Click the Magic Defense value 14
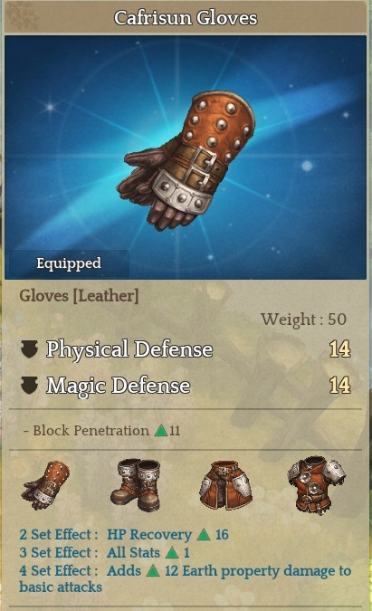The image size is (372, 611). tap(339, 386)
